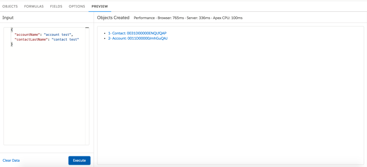
Task: Click the Clear Data link
Action: pyautogui.click(x=11, y=161)
